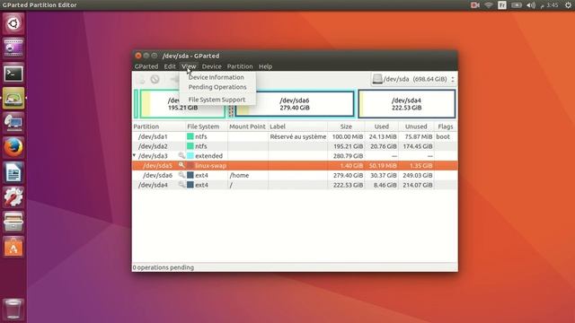The image size is (575, 323).
Task: Click the key icon on the /dev/sda6 row
Action: point(181,175)
